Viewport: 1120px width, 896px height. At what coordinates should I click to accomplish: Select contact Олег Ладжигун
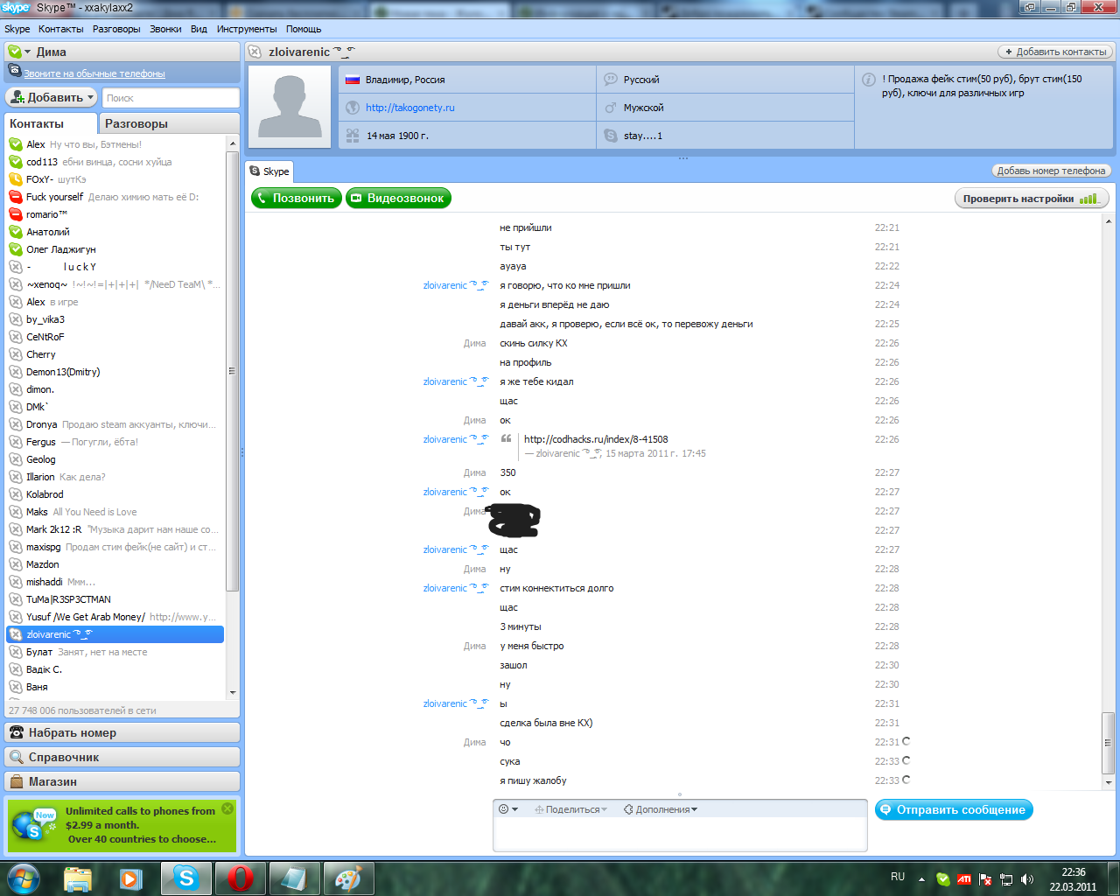(x=115, y=249)
